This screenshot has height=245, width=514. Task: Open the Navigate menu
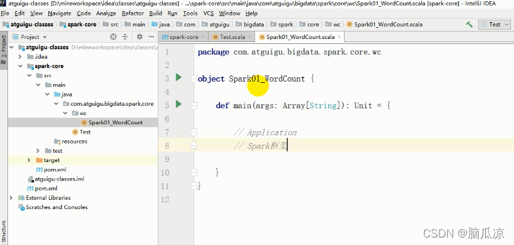pyautogui.click(x=59, y=14)
